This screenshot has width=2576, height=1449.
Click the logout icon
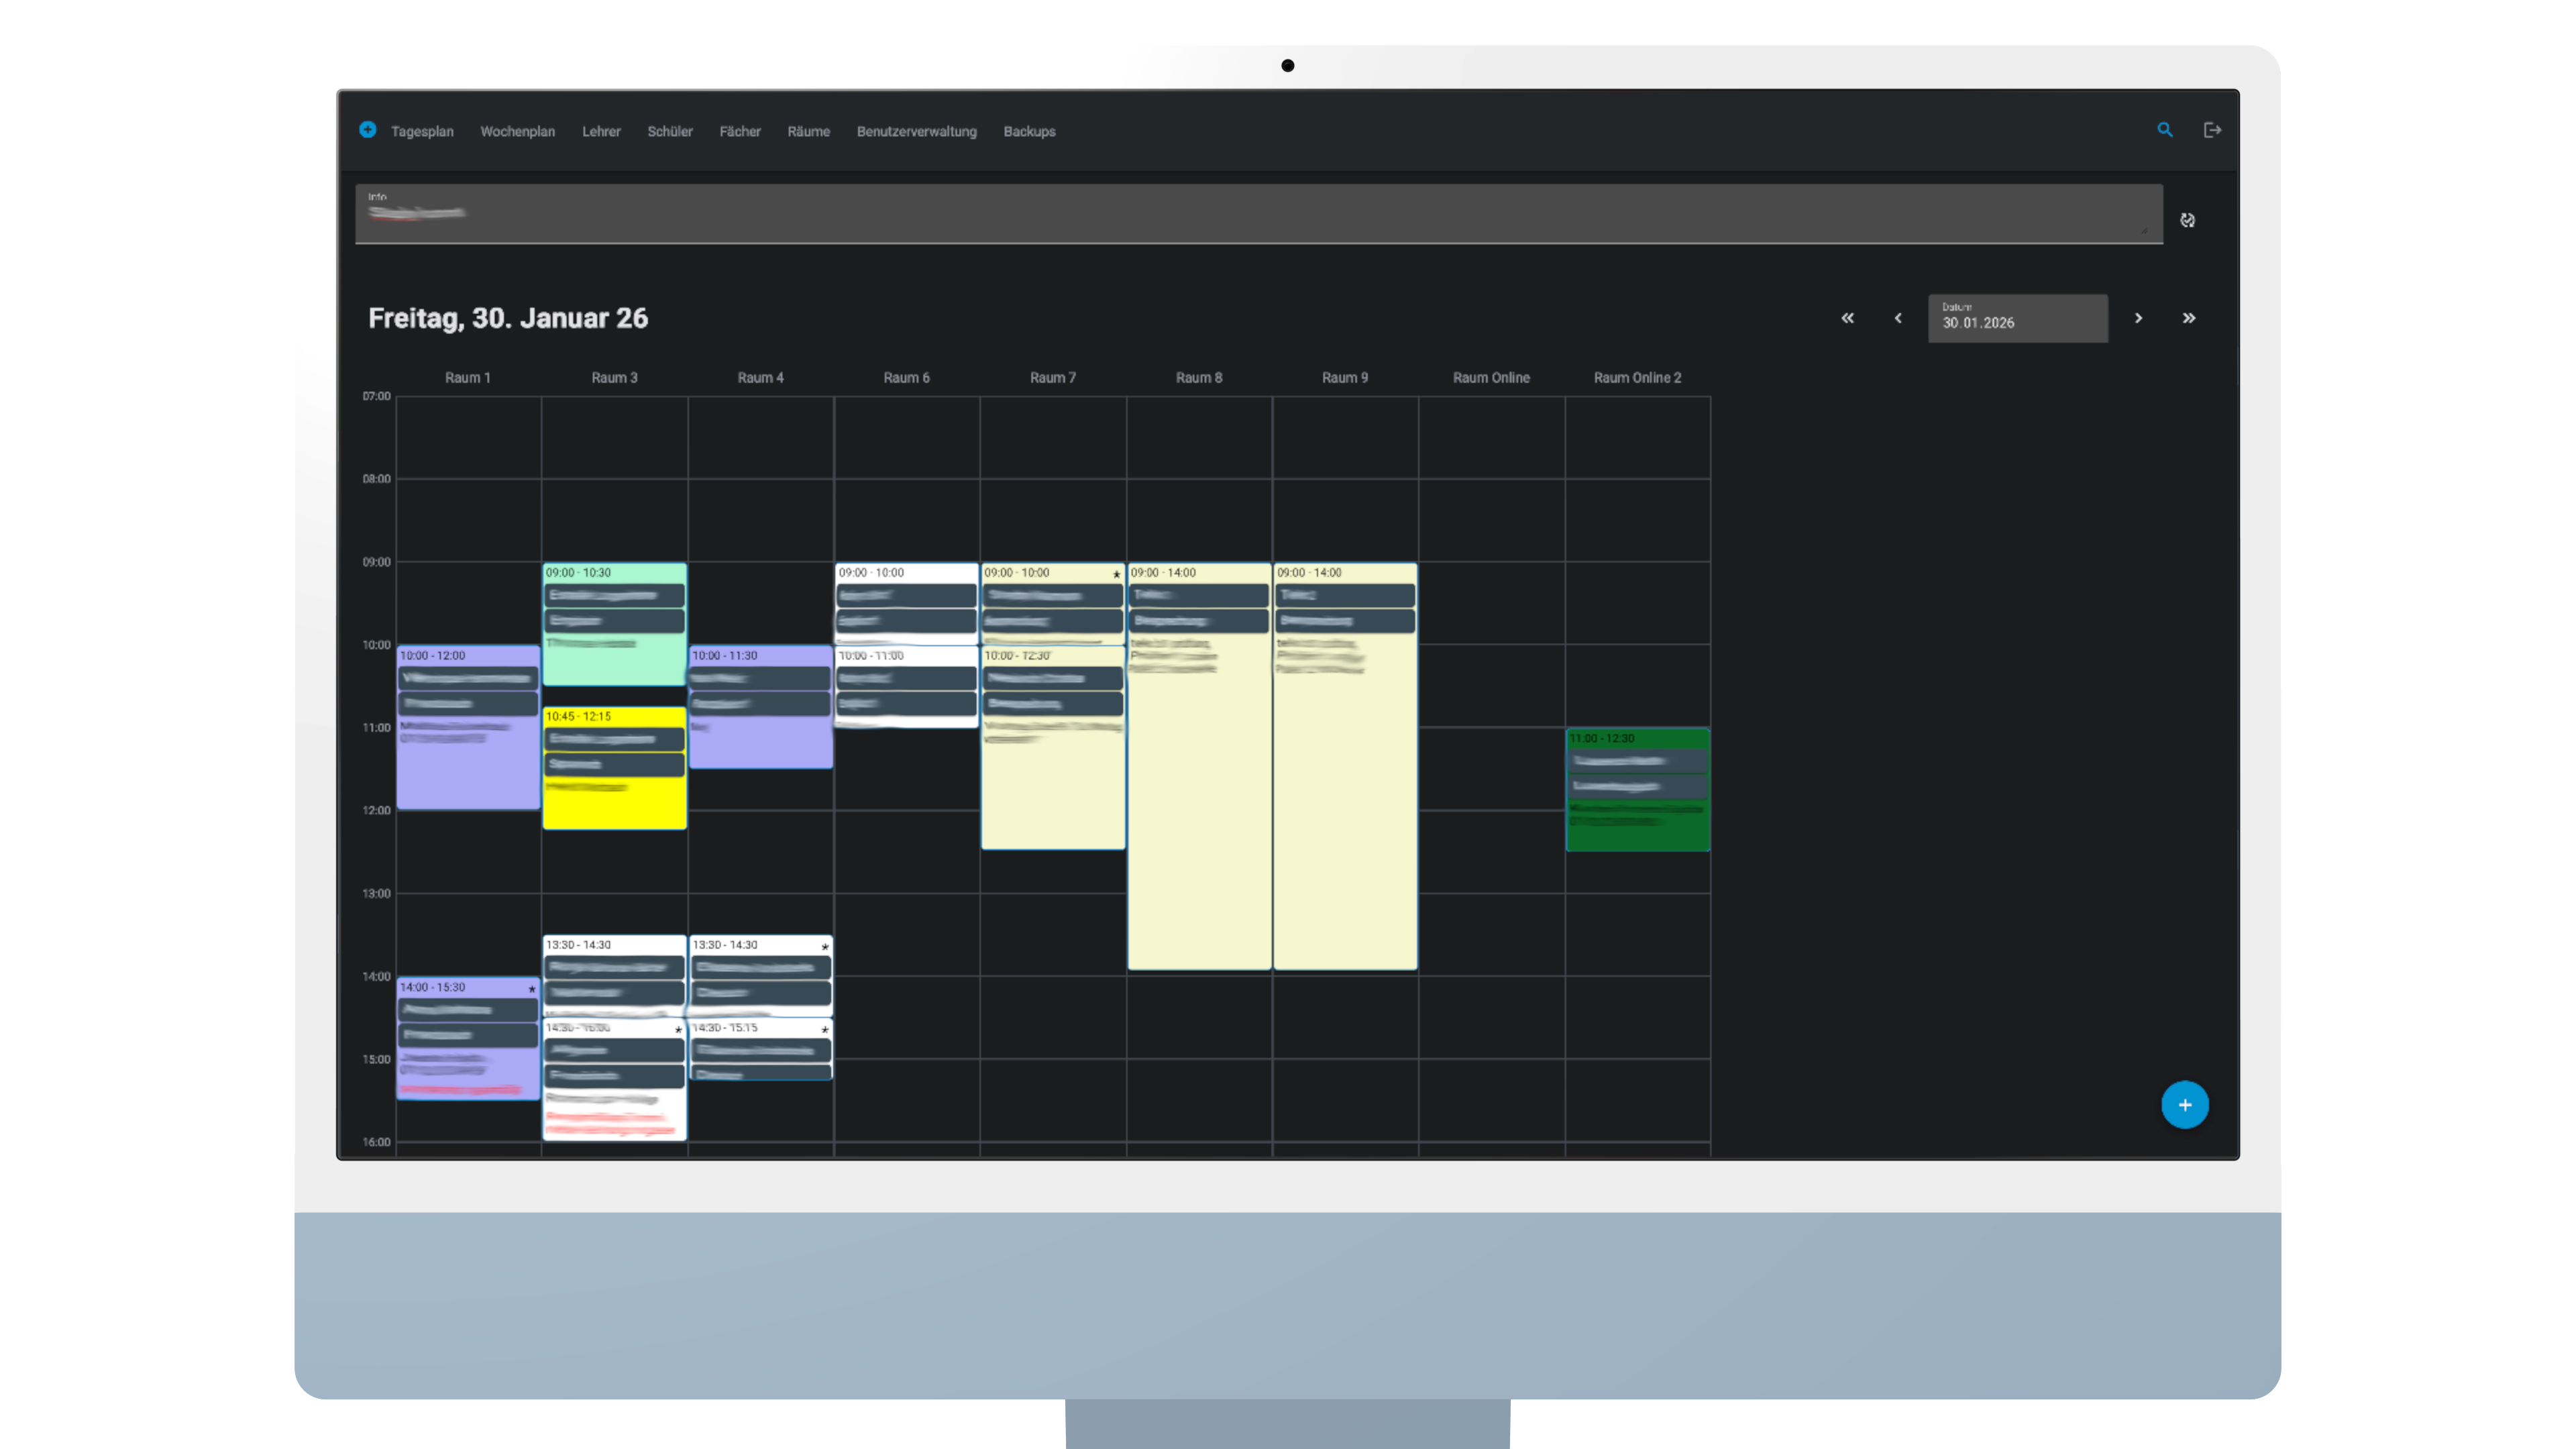click(2212, 130)
